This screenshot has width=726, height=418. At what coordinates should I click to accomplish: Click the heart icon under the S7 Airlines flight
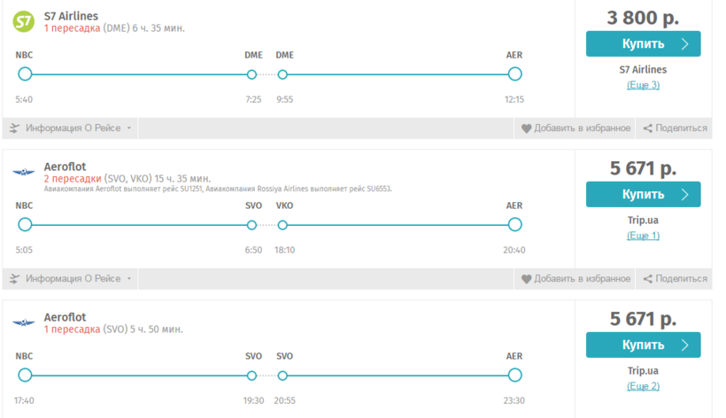526,128
